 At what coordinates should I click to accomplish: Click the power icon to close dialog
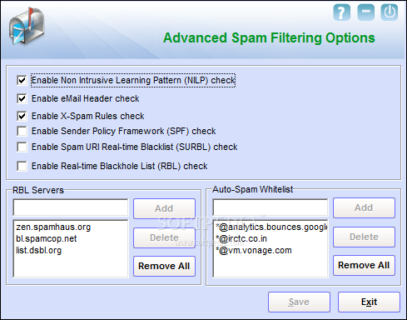pos(390,12)
